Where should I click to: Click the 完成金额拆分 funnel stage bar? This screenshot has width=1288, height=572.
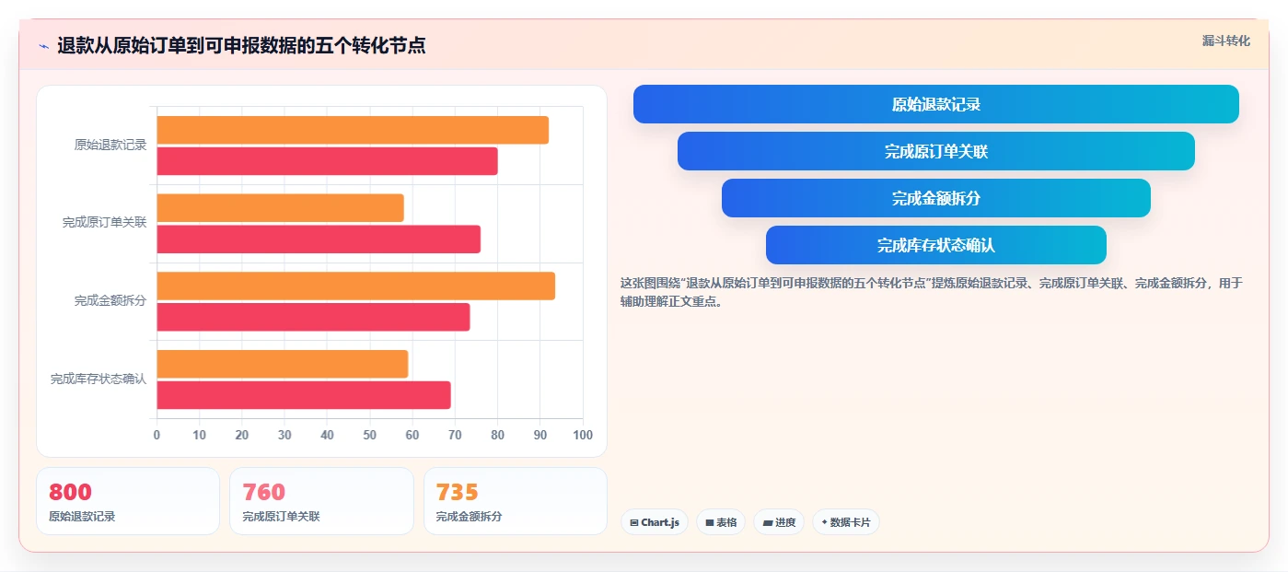(x=935, y=198)
